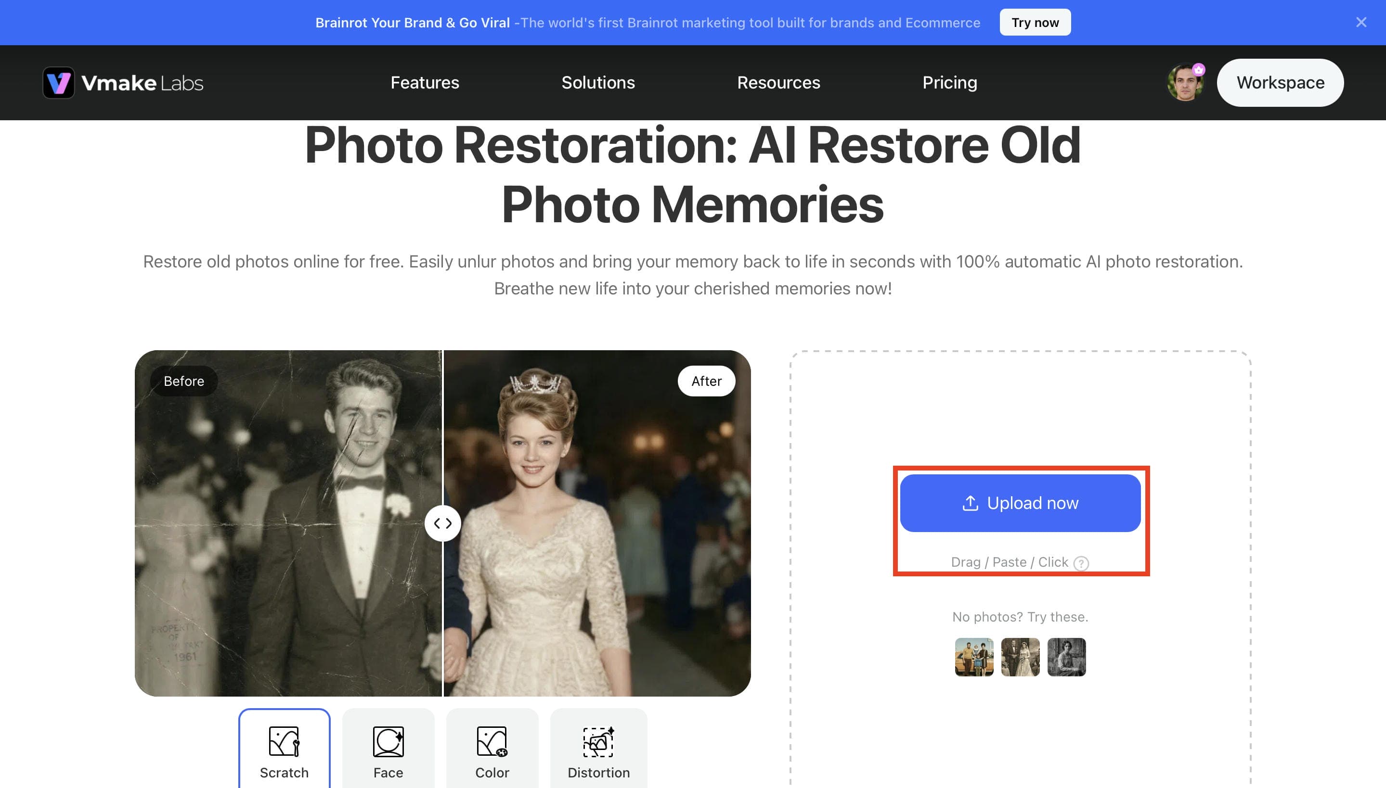
Task: Click the Upload now button
Action: pyautogui.click(x=1020, y=503)
